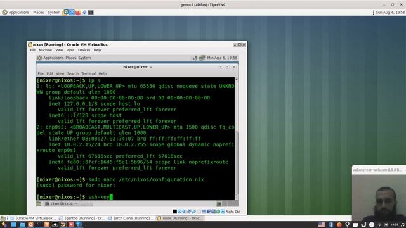Open the terminal File menu

(x=41, y=73)
